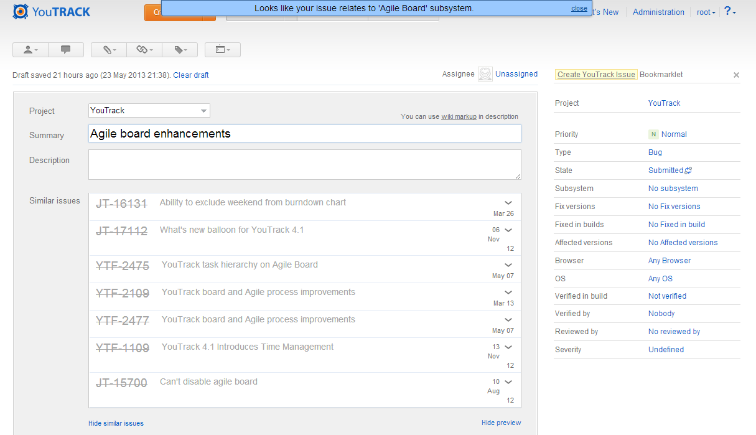The height and width of the screenshot is (435, 756).
Task: Open similar issue JT-16131
Action: (121, 203)
